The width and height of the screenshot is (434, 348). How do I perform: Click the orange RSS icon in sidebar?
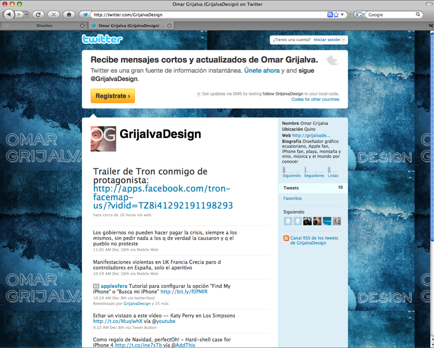point(286,238)
